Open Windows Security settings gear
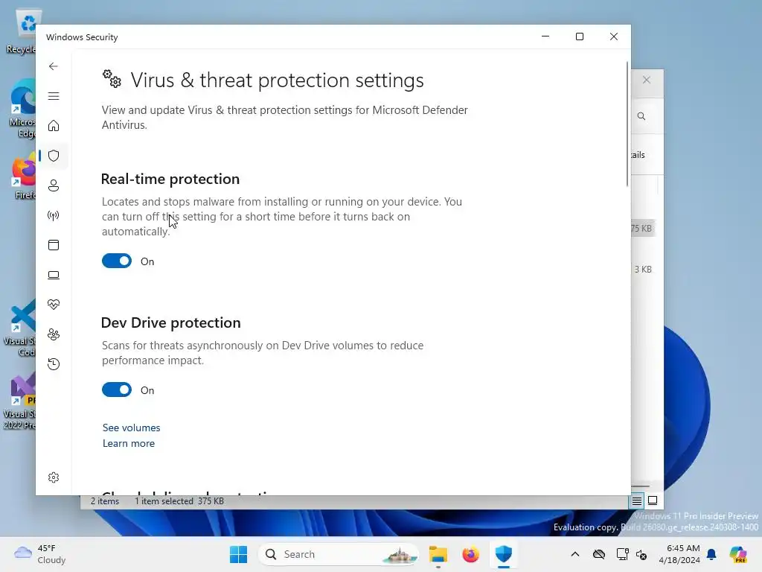 pyautogui.click(x=54, y=477)
